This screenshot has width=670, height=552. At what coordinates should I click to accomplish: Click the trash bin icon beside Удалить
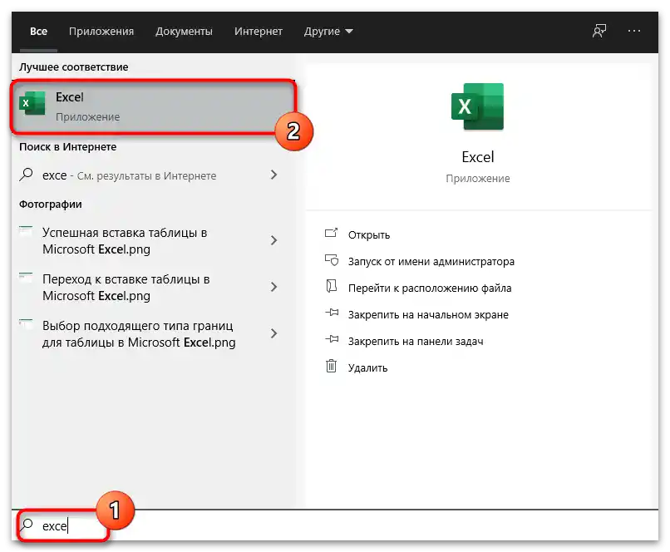pos(331,366)
